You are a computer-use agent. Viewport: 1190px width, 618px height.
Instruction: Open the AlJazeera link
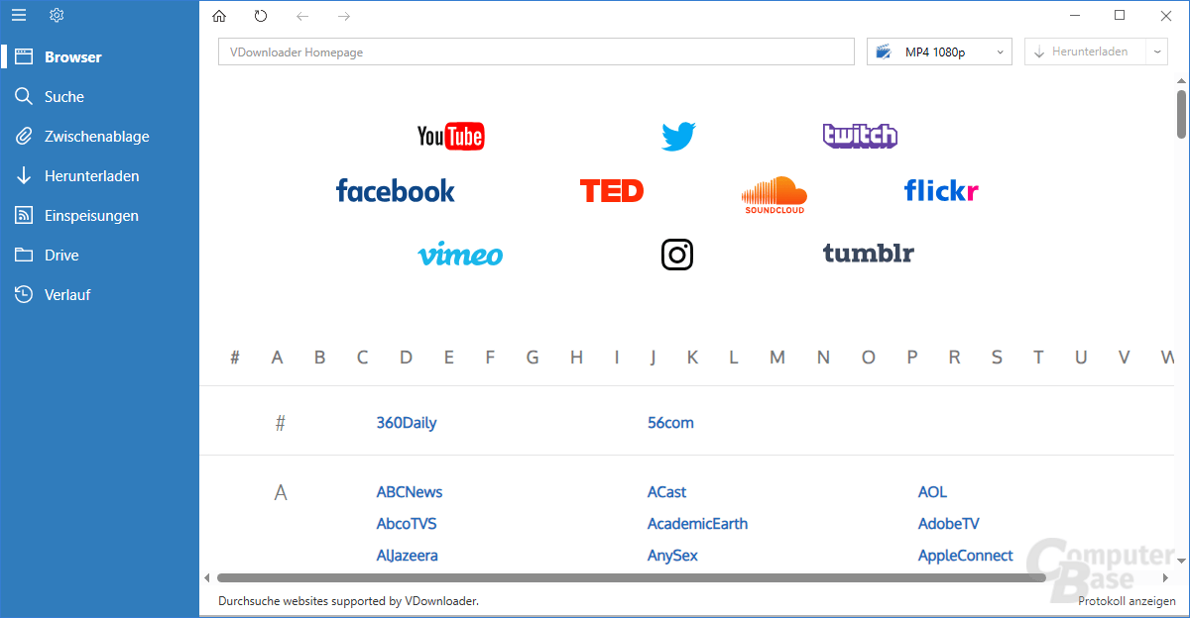[408, 556]
